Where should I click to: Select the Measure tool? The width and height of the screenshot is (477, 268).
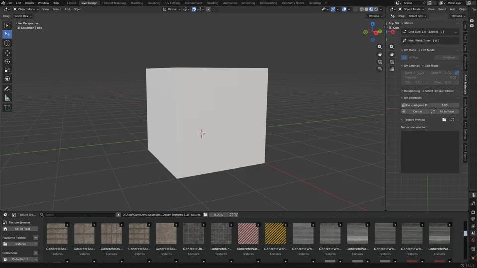click(x=7, y=98)
